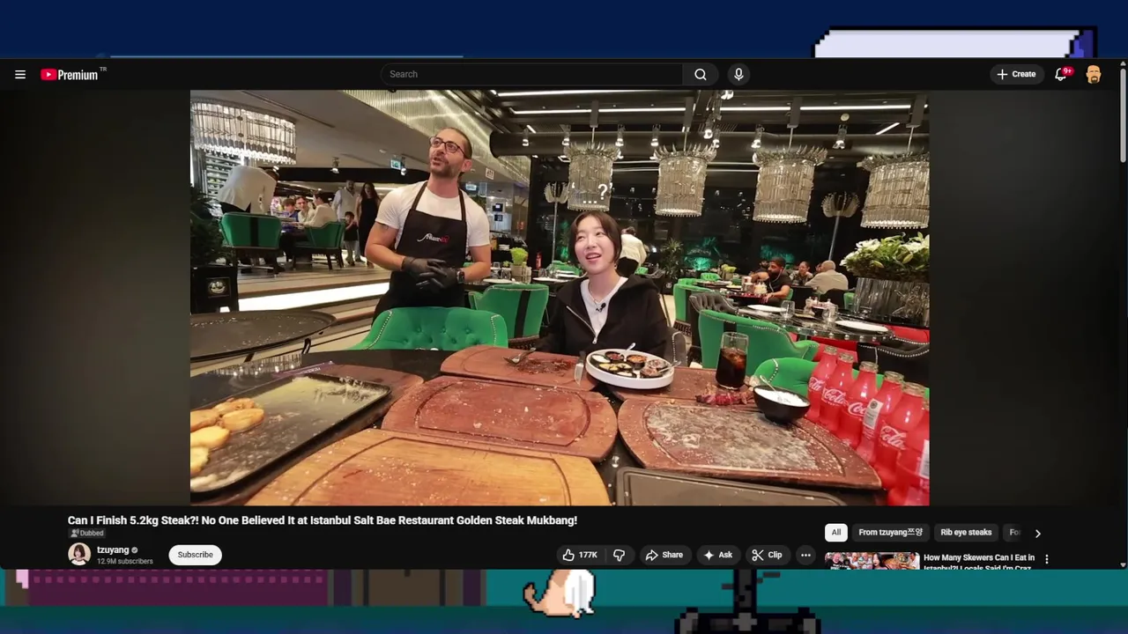Open the notifications bell
This screenshot has height=634, width=1128.
pos(1061,75)
